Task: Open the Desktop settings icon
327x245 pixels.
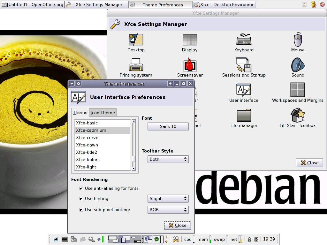Action: [136, 43]
